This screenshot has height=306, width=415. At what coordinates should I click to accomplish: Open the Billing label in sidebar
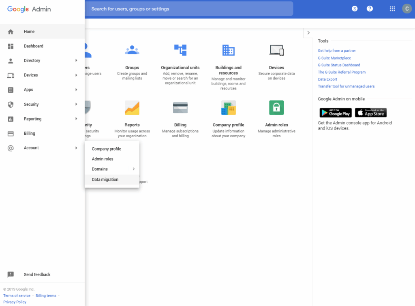pos(29,134)
